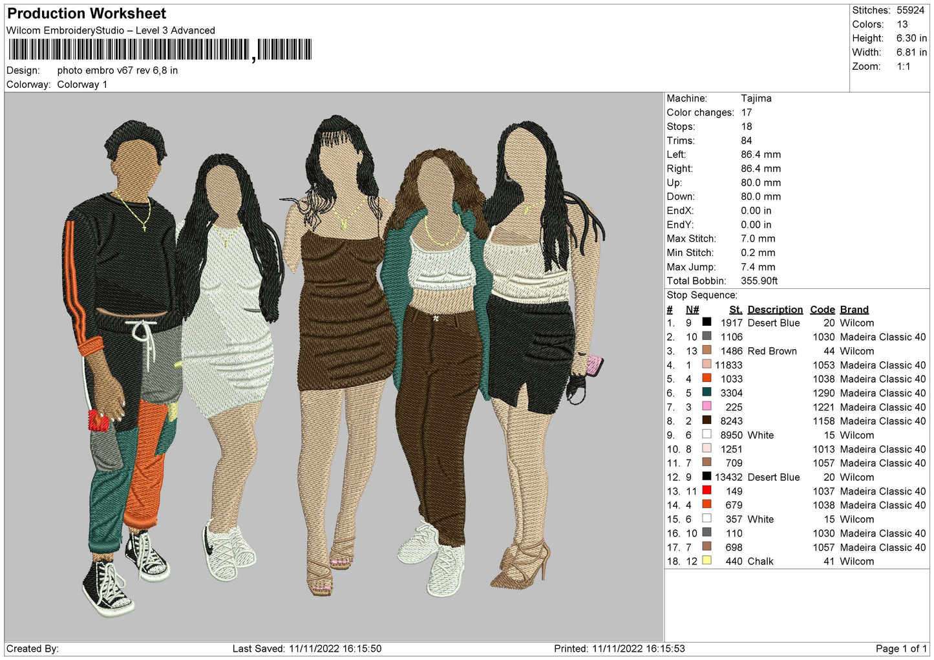934x660 pixels.
Task: Select the Colorway 1 value
Action: tap(82, 85)
